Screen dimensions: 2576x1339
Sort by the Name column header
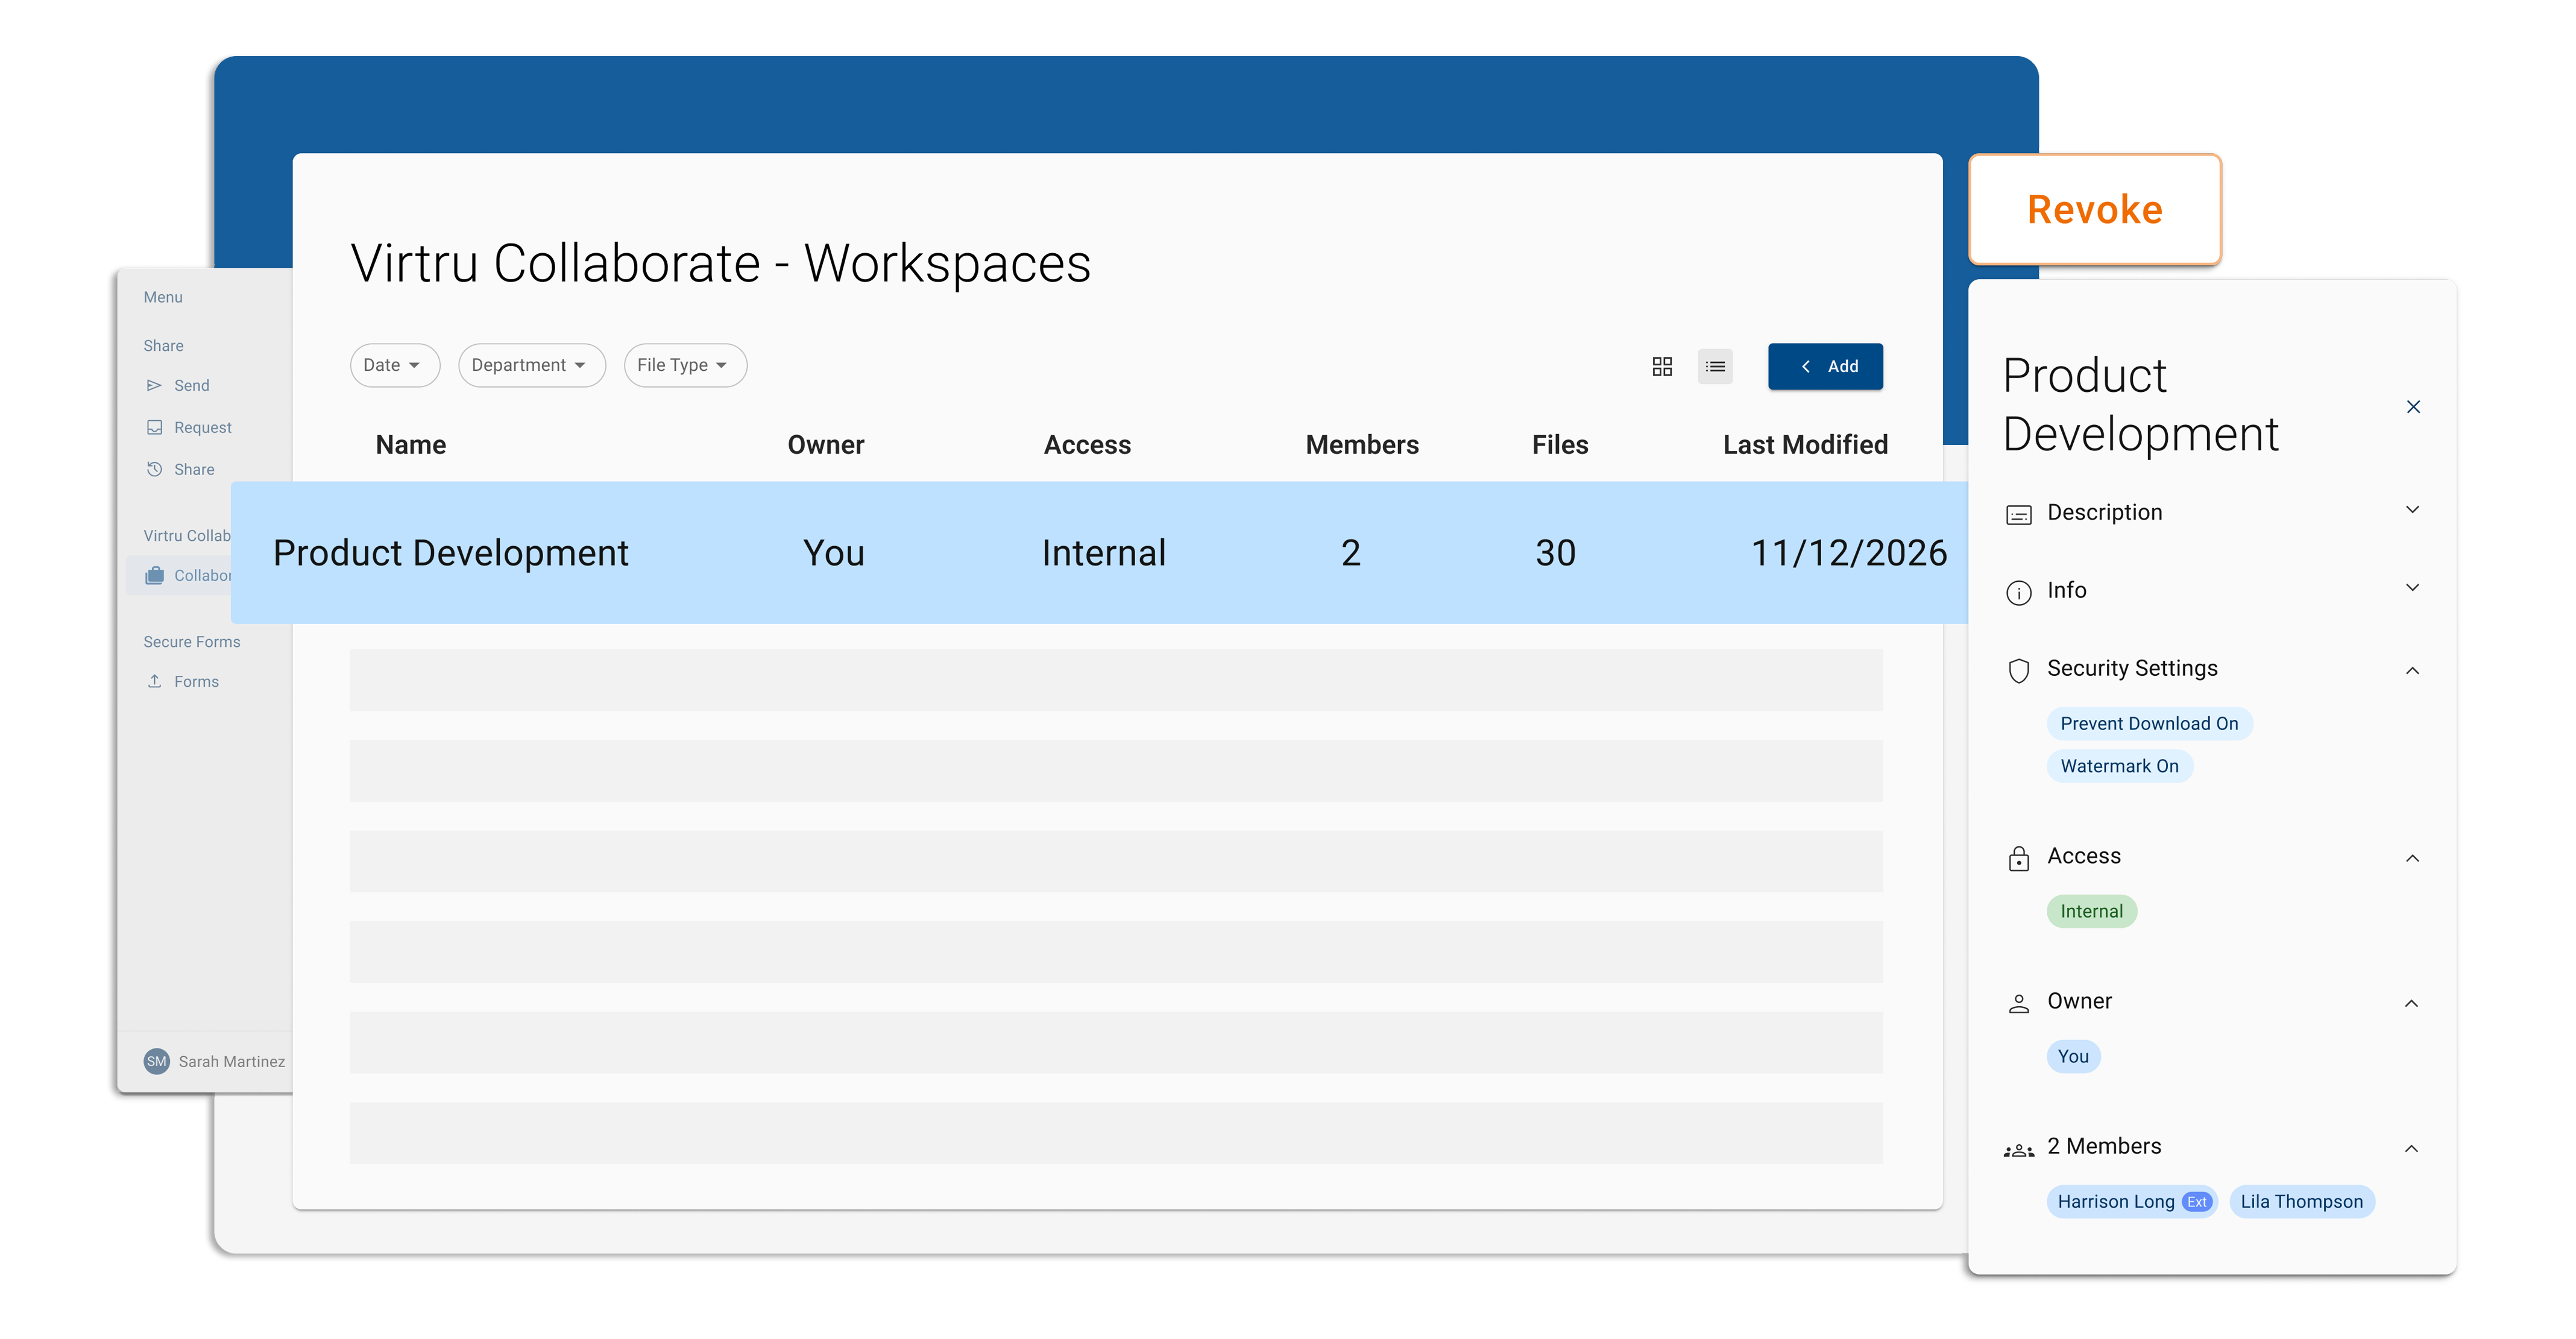pyautogui.click(x=411, y=445)
